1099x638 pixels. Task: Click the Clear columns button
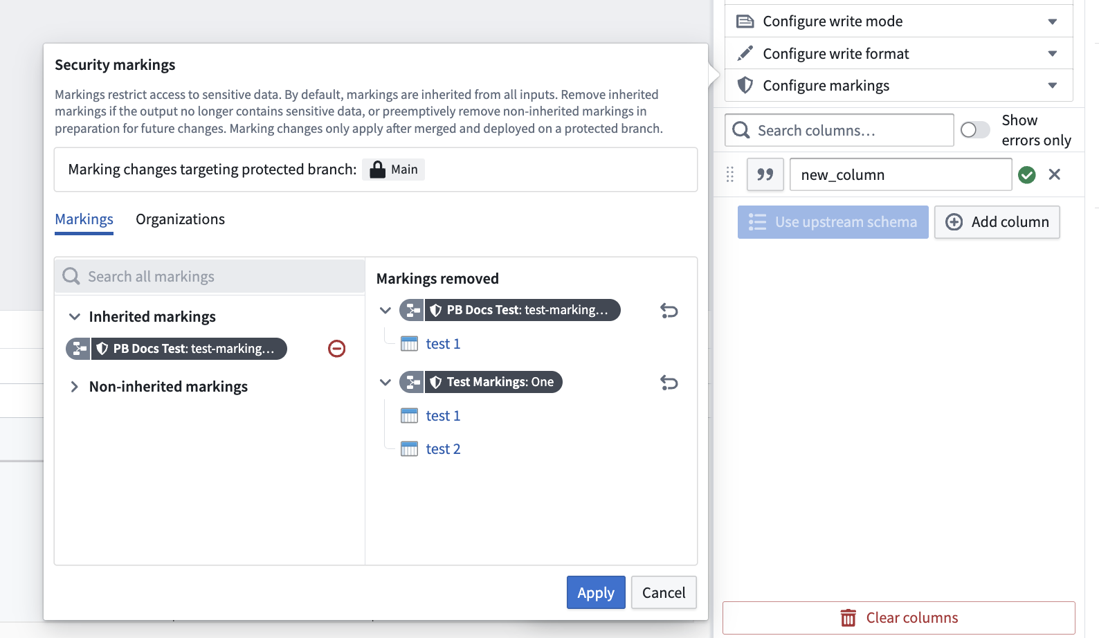(x=899, y=618)
